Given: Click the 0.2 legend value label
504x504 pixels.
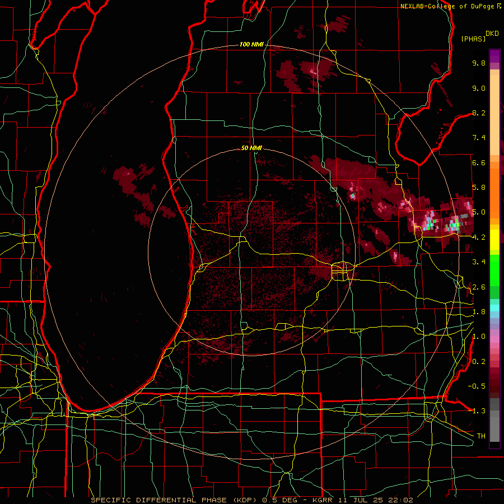Looking at the screenshot, I should tap(479, 362).
